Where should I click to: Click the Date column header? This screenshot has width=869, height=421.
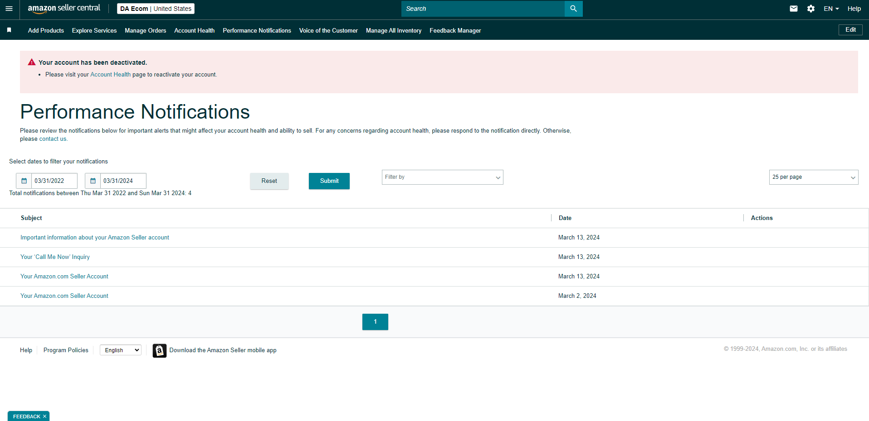coord(565,218)
